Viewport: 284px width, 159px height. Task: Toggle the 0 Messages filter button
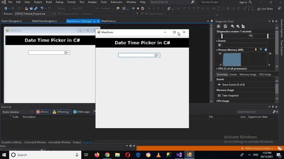(x=82, y=112)
